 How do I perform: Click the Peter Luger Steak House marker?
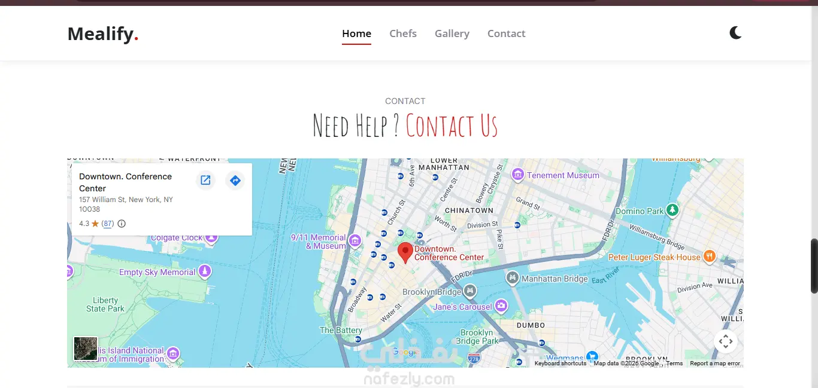710,256
